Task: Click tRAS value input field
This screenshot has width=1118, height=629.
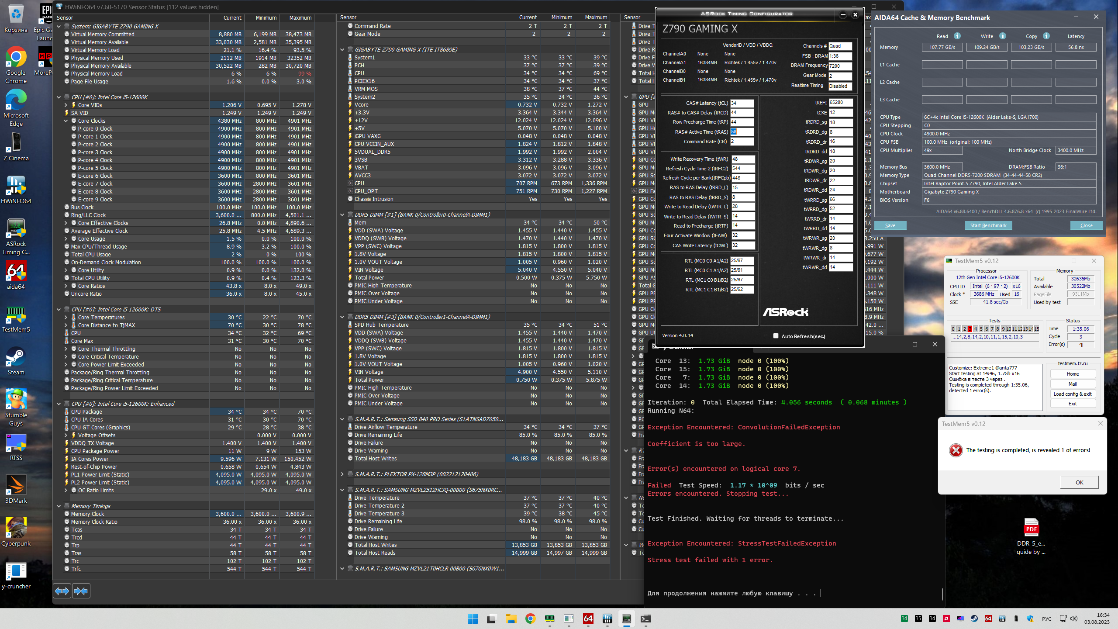Action: [742, 131]
